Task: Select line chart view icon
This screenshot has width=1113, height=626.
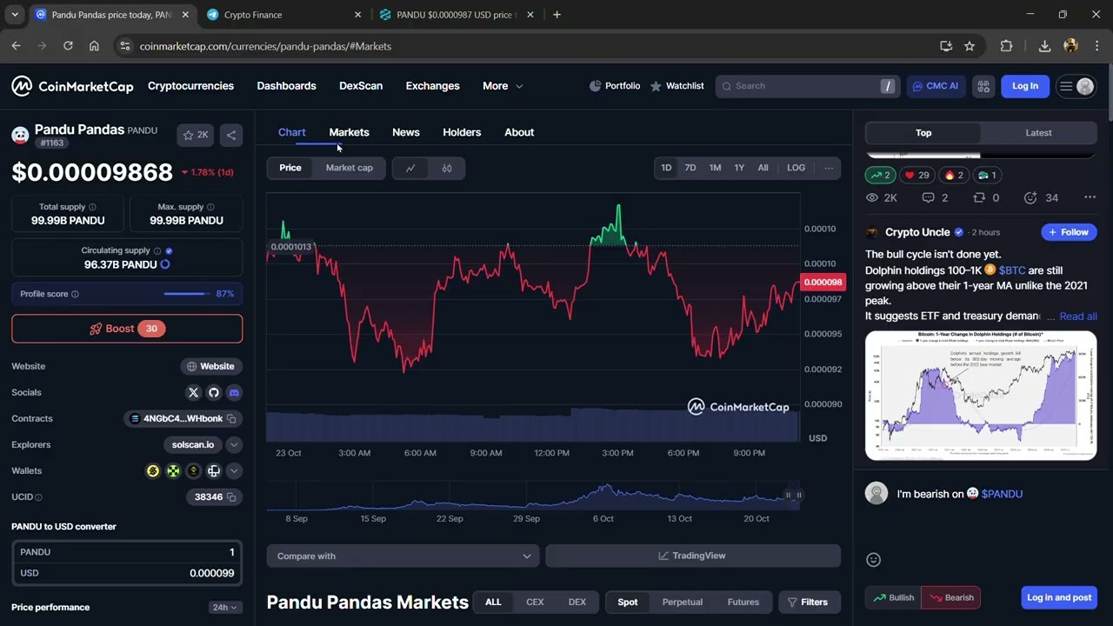Action: [x=410, y=168]
